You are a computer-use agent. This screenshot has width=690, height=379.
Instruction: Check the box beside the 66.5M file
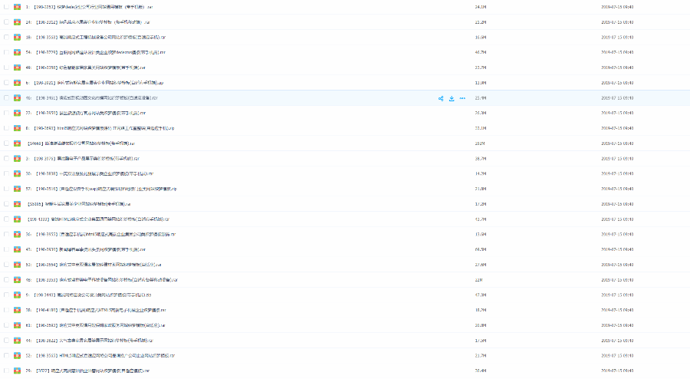6,249
